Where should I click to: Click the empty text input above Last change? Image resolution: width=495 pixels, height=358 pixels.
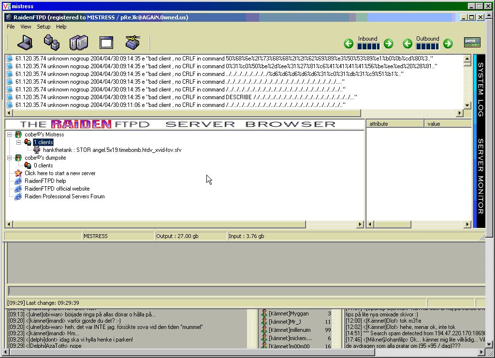click(246, 291)
